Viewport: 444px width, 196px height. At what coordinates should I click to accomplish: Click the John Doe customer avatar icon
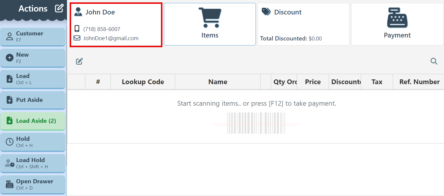pyautogui.click(x=78, y=12)
